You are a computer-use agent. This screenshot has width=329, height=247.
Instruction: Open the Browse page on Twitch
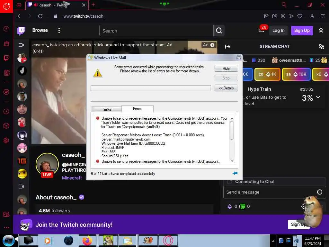click(x=40, y=30)
